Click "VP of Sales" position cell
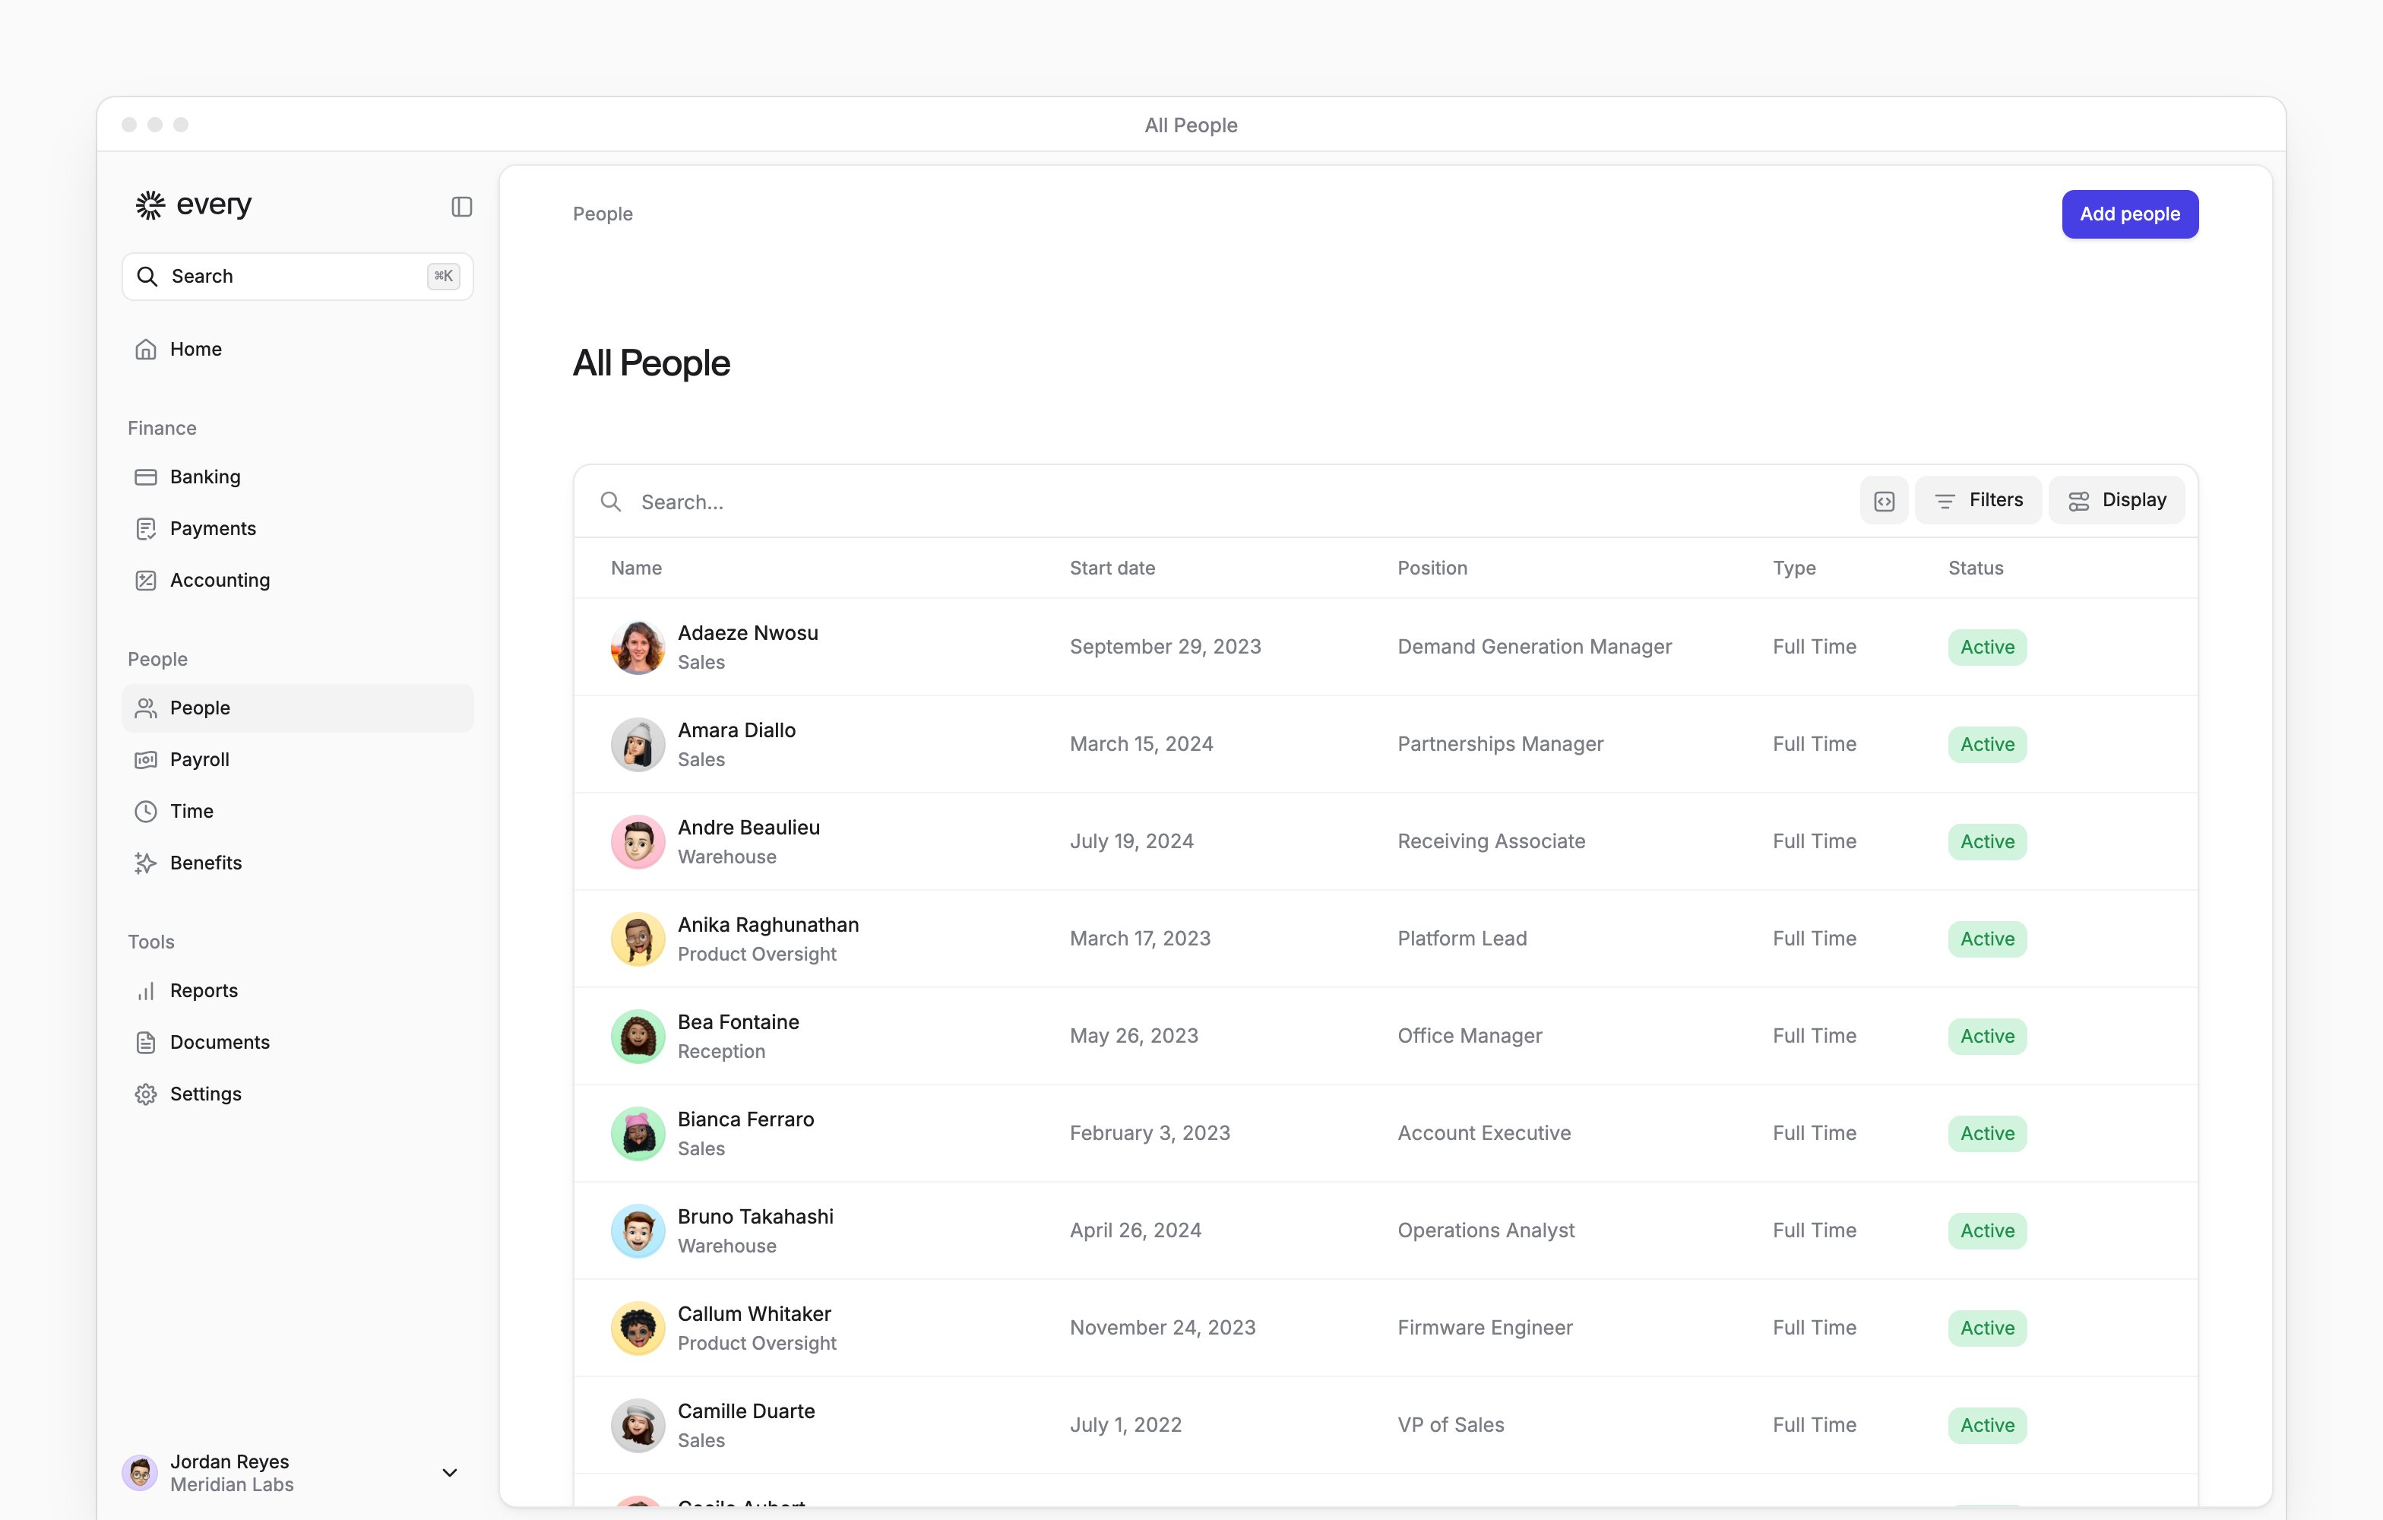The image size is (2383, 1520). (1450, 1425)
